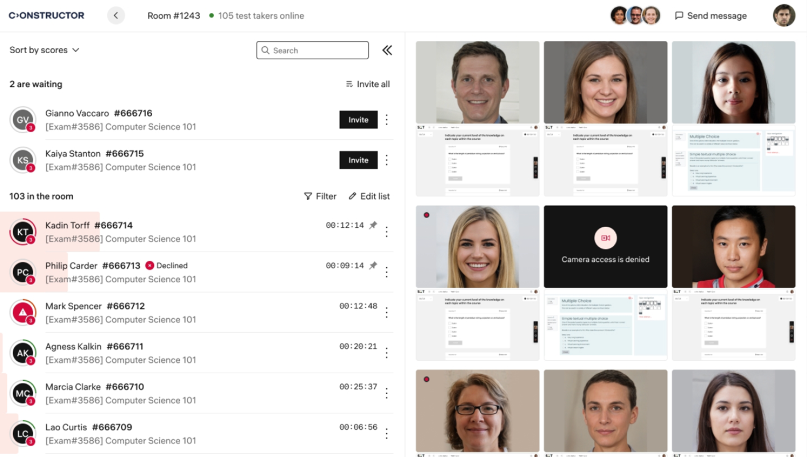Select Mark Spencer #666712
Screen dimensions: 807x457
[95, 306]
